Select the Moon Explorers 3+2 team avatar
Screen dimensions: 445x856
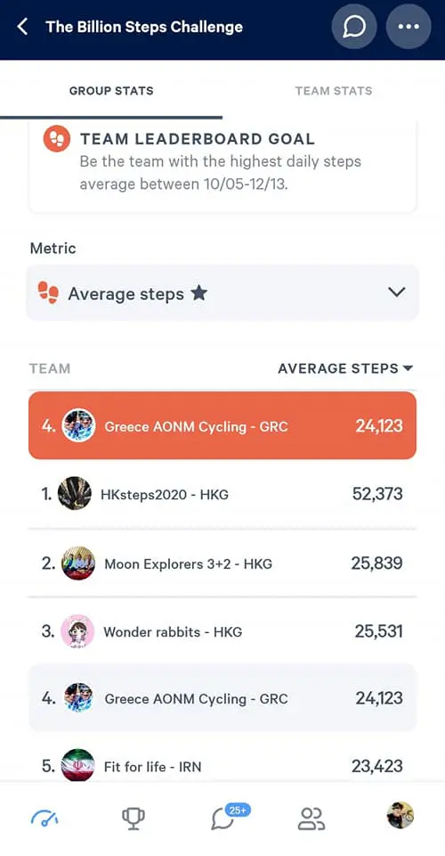(x=78, y=563)
